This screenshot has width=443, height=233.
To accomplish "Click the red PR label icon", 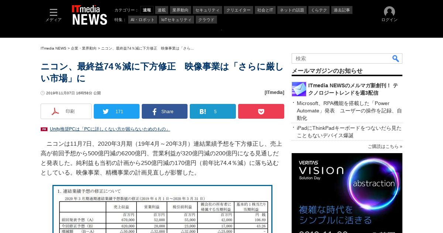I will [x=44, y=129].
